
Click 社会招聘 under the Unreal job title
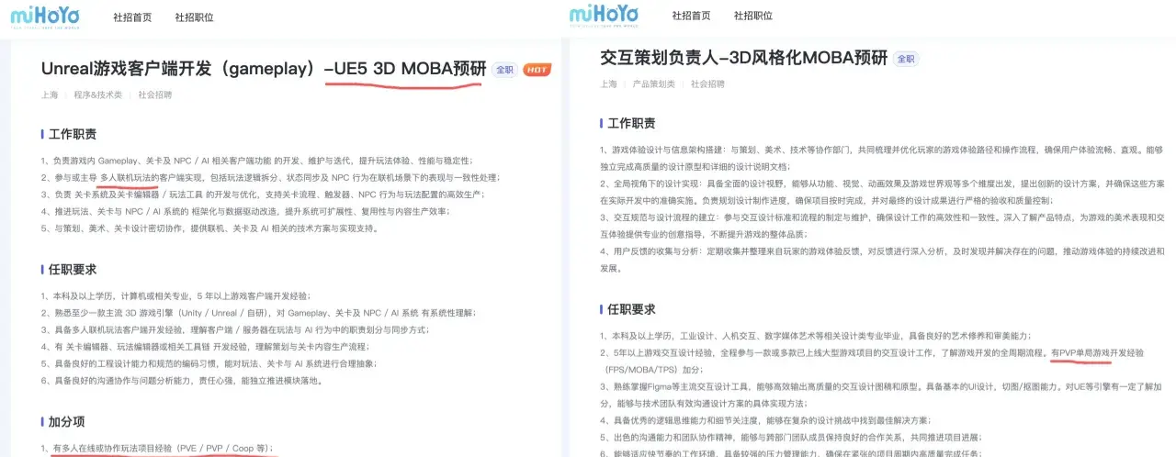[155, 95]
